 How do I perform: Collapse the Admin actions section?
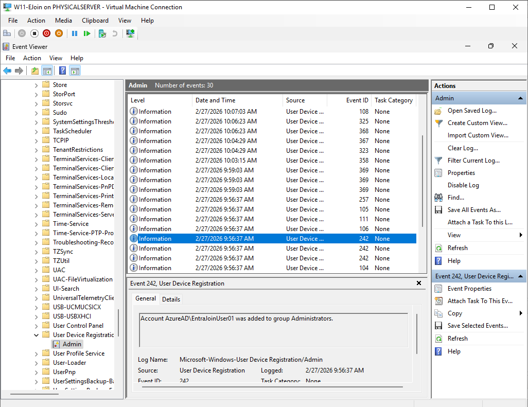[520, 98]
